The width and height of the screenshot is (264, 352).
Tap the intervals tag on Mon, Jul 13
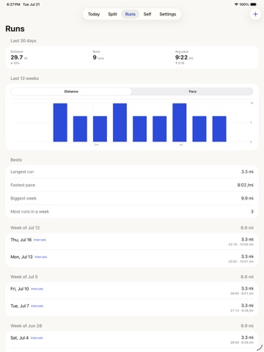pos(41,257)
